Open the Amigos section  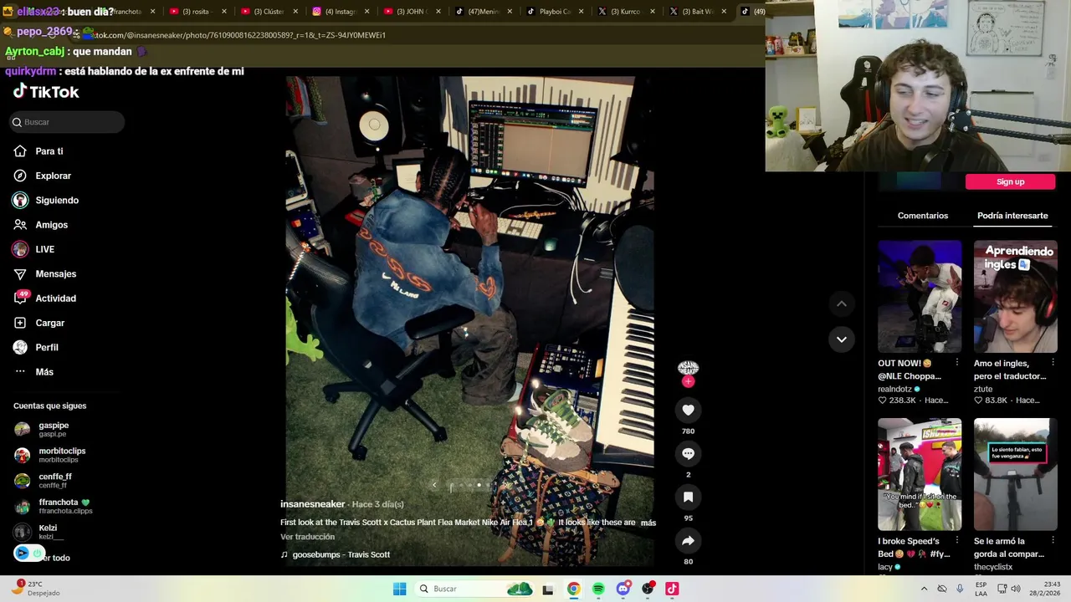[x=51, y=225]
